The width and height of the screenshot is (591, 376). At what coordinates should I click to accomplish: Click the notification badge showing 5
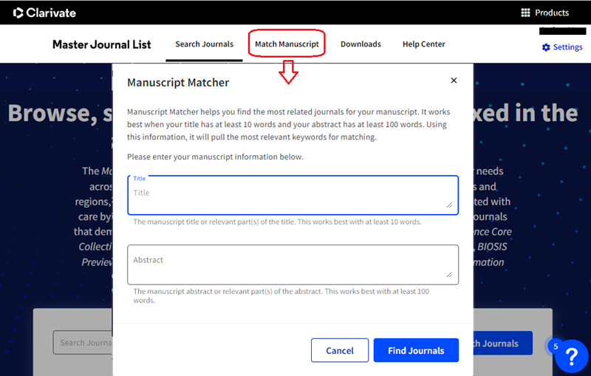[556, 346]
